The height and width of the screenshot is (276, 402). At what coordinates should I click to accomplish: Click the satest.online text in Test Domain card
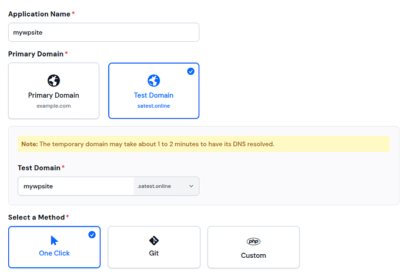(153, 106)
